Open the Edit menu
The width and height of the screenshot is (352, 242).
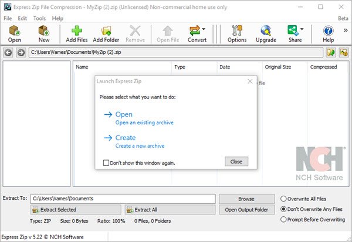pos(22,18)
